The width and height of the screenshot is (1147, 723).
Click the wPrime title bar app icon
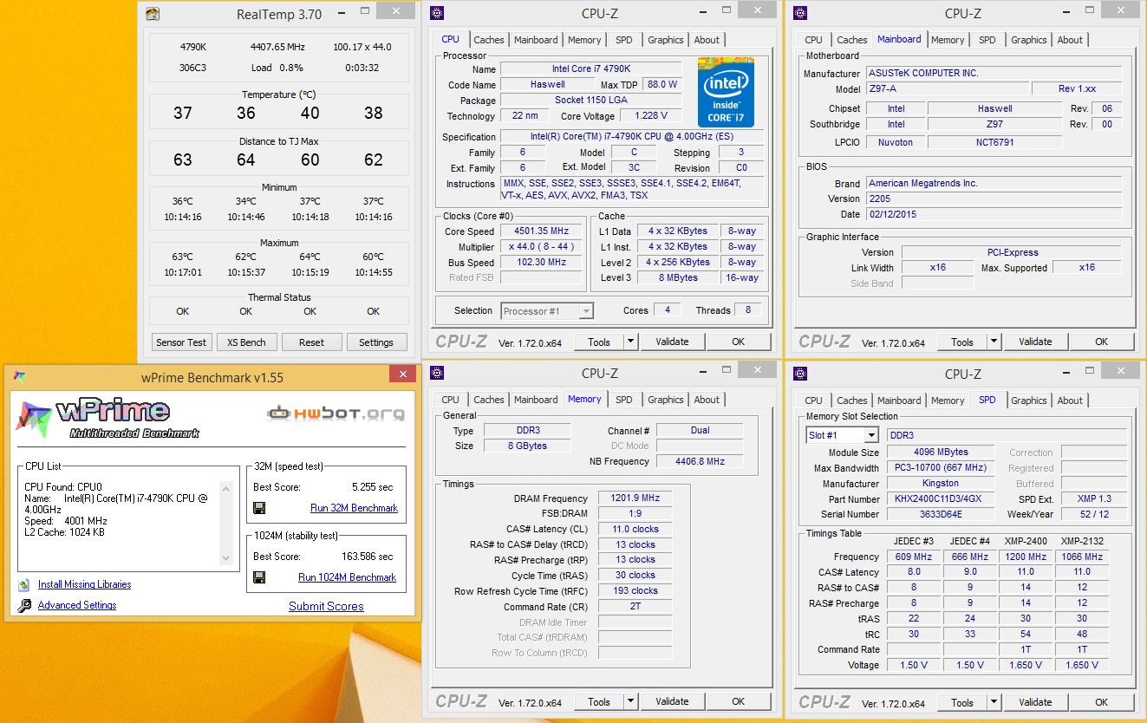point(20,377)
